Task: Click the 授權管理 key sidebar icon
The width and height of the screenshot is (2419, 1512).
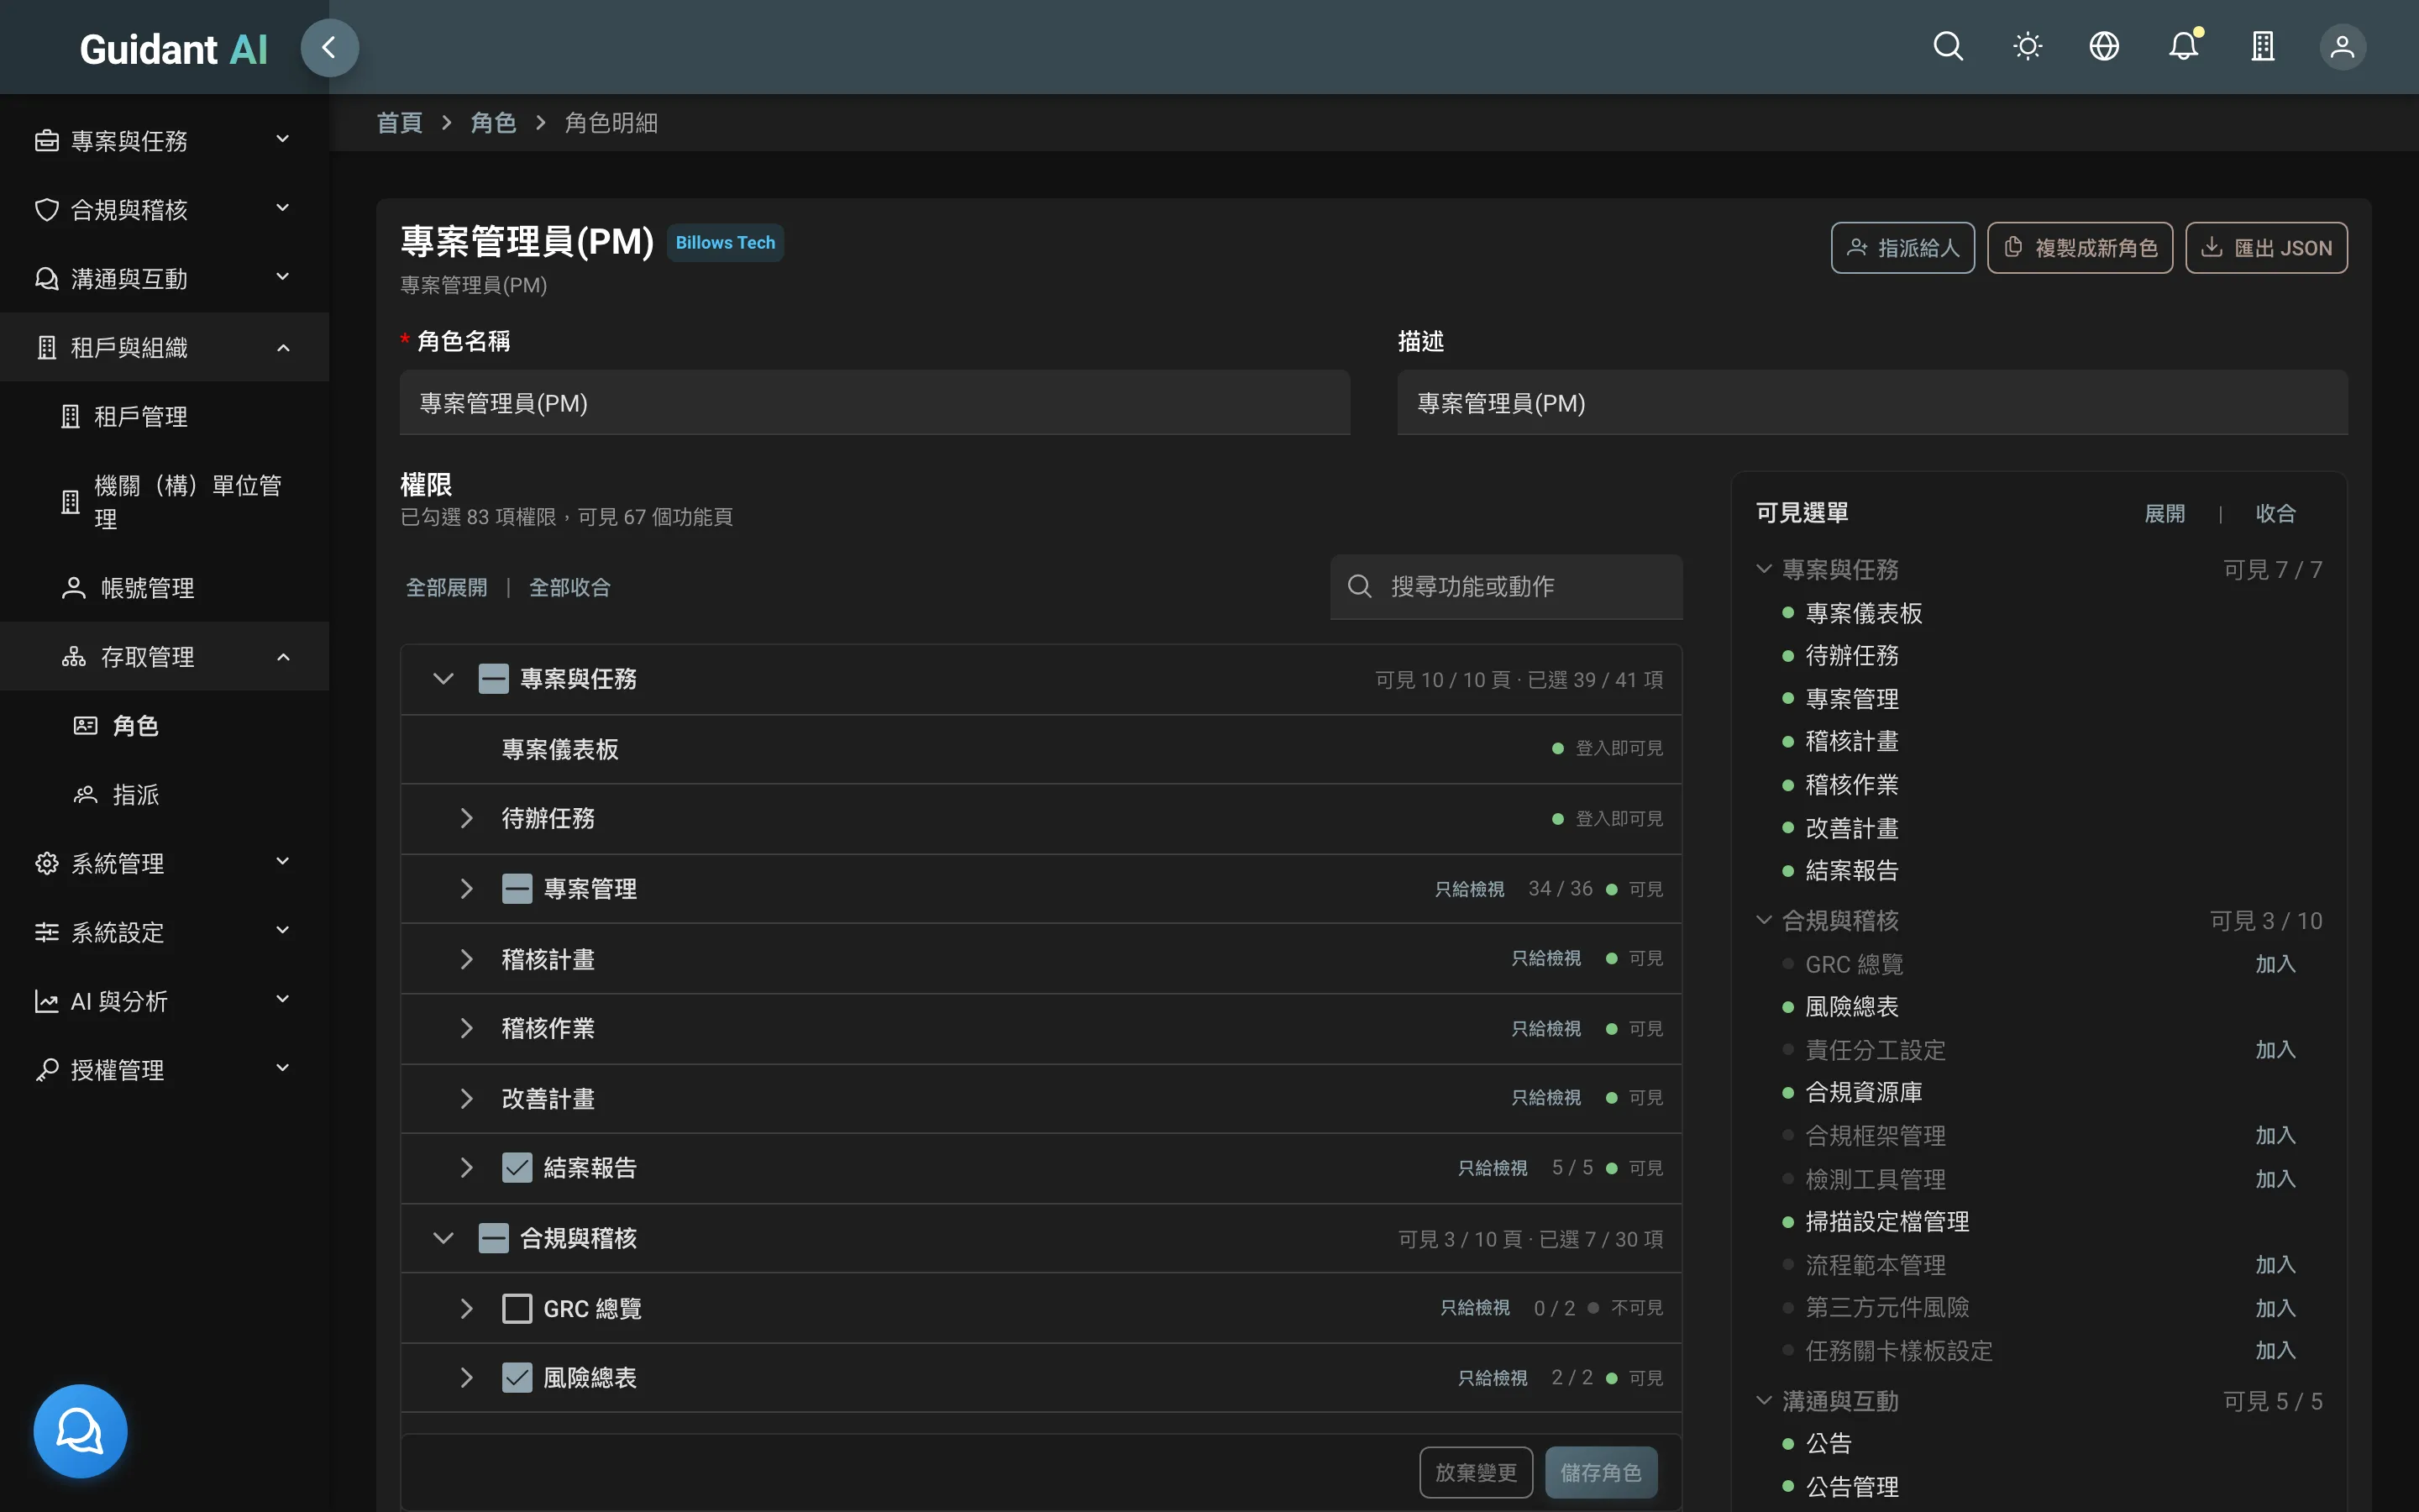Action: pos(46,1070)
